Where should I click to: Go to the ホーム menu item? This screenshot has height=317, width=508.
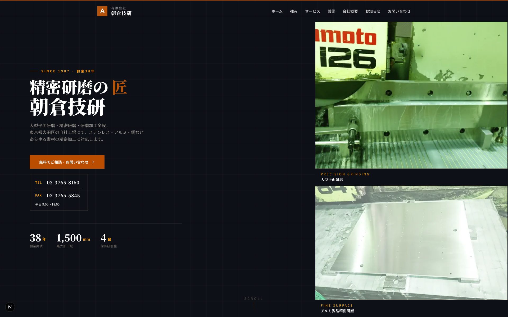(x=277, y=11)
